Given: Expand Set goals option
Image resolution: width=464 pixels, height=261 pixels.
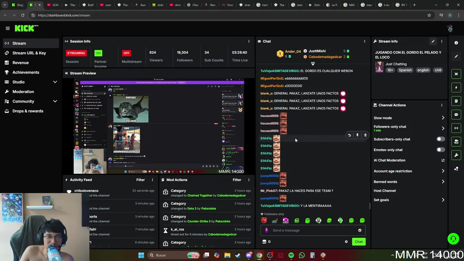Looking at the screenshot, I should point(443,200).
